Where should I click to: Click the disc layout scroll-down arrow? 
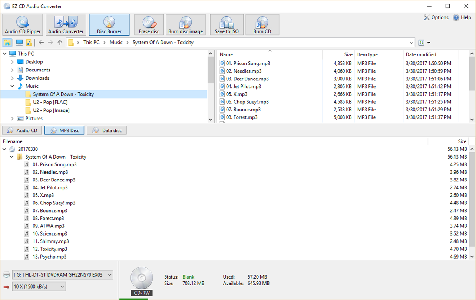click(x=472, y=257)
